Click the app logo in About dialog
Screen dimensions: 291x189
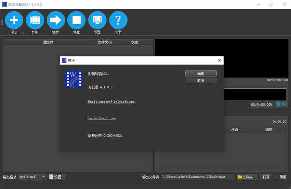point(74,79)
